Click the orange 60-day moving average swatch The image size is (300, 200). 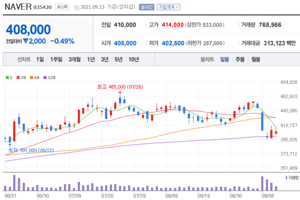point(32,78)
